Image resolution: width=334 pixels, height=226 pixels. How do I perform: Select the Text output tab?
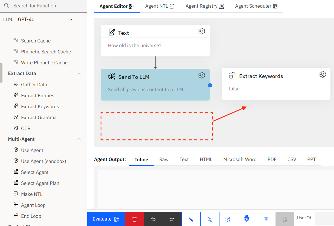click(184, 159)
